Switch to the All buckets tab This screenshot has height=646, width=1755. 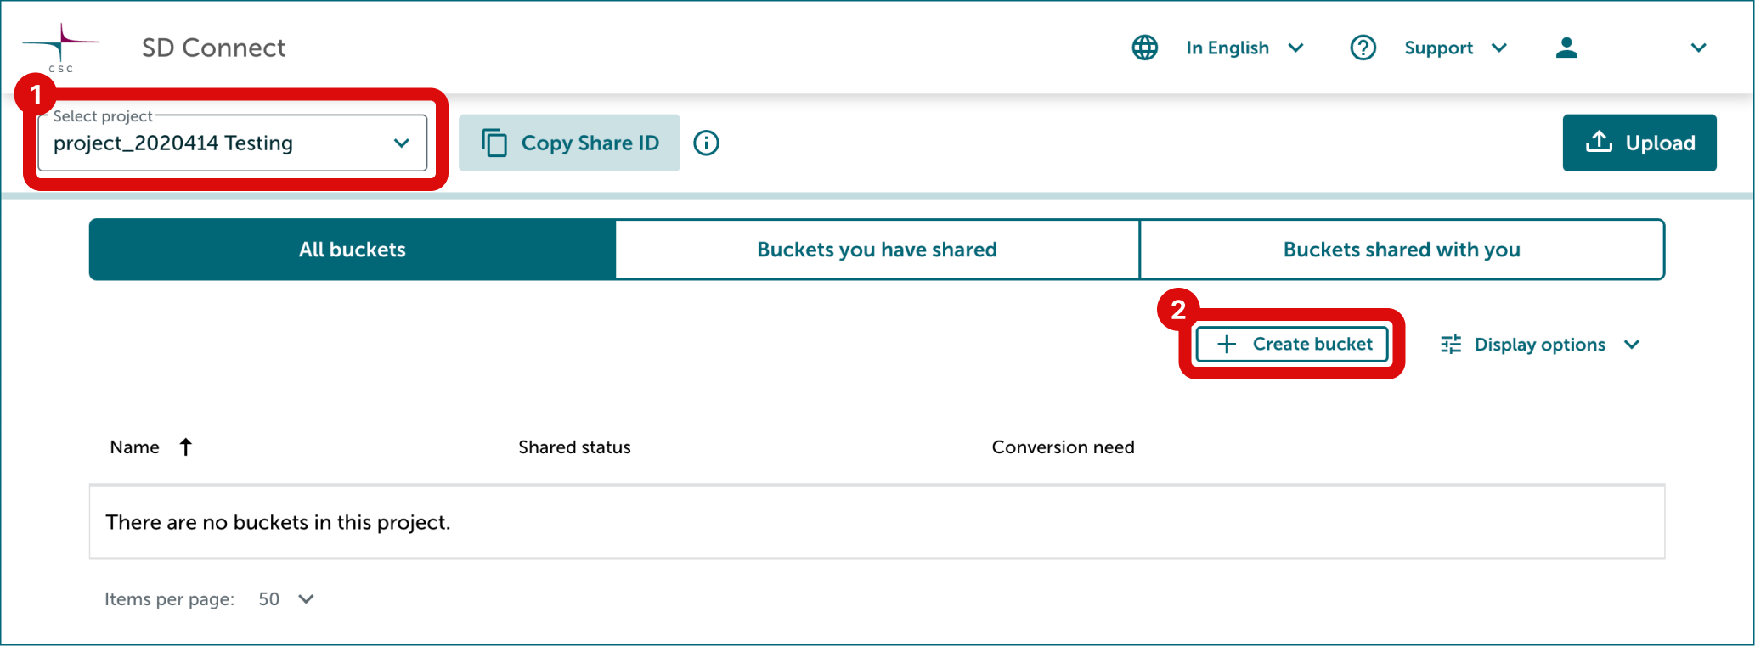[x=353, y=250]
